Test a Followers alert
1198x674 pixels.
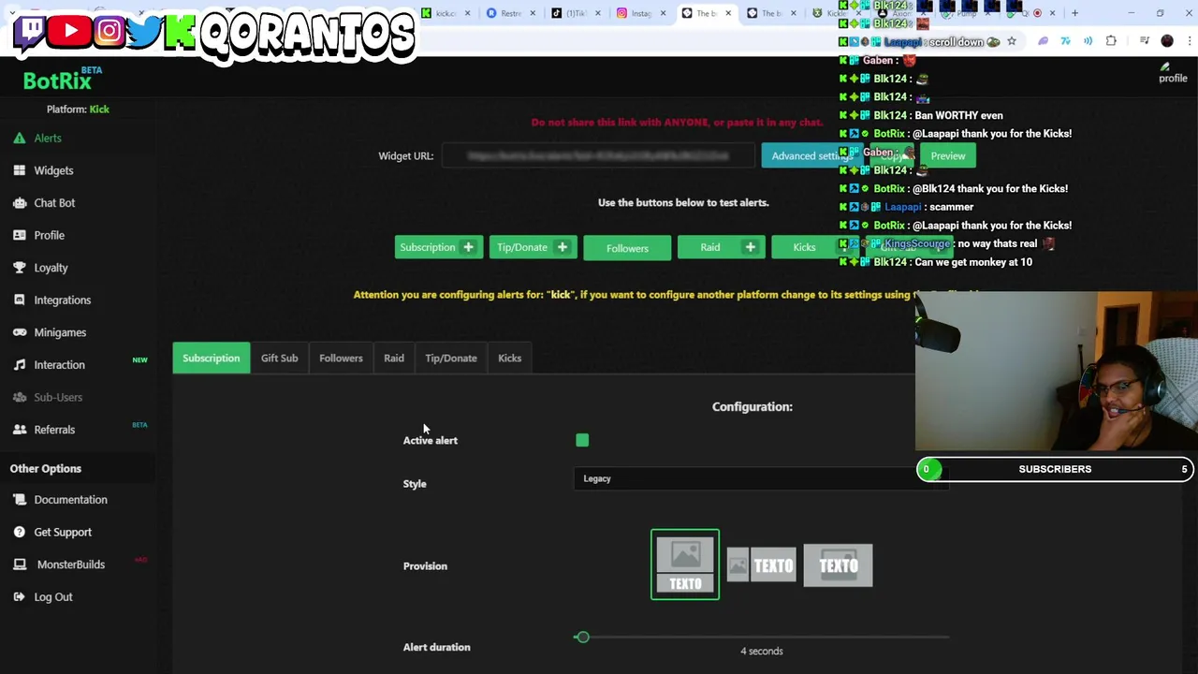tap(627, 248)
